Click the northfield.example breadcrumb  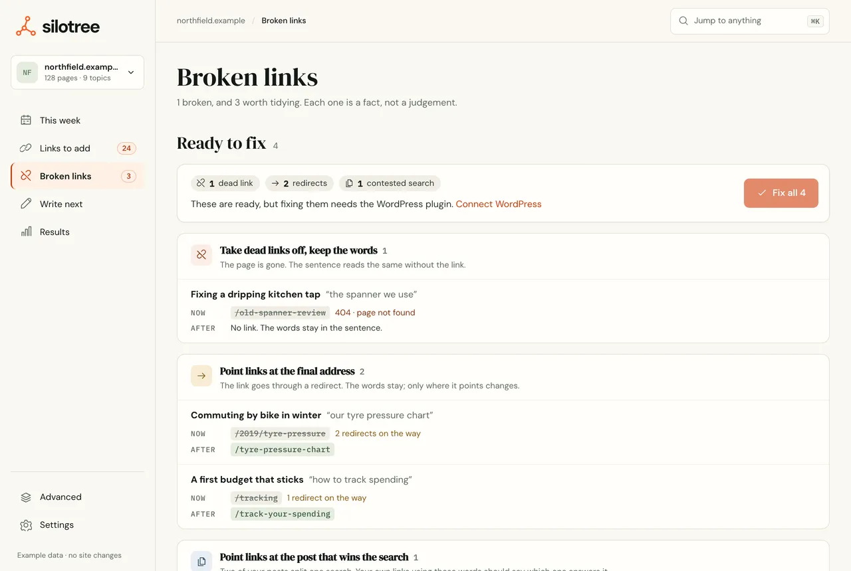(x=211, y=21)
